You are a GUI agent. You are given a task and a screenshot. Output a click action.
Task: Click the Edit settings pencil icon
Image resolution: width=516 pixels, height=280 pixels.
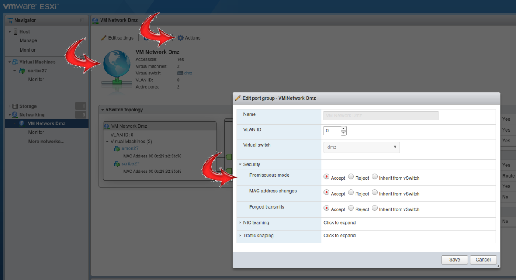[x=103, y=38]
